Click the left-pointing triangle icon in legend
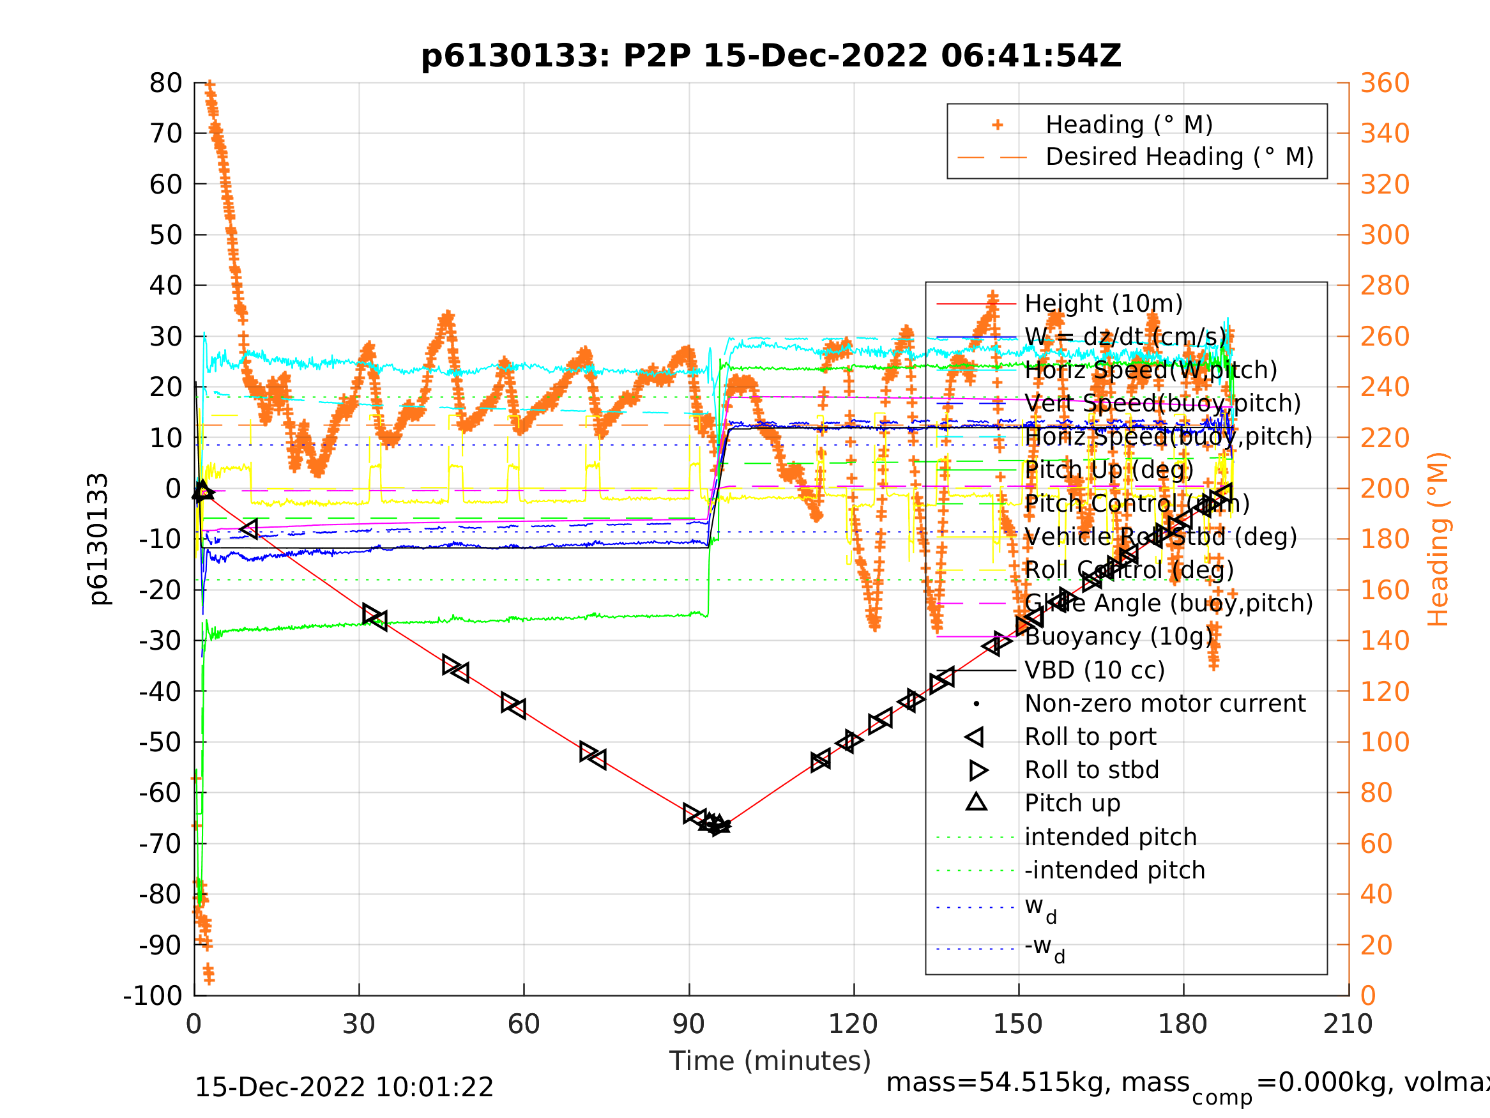 975,737
